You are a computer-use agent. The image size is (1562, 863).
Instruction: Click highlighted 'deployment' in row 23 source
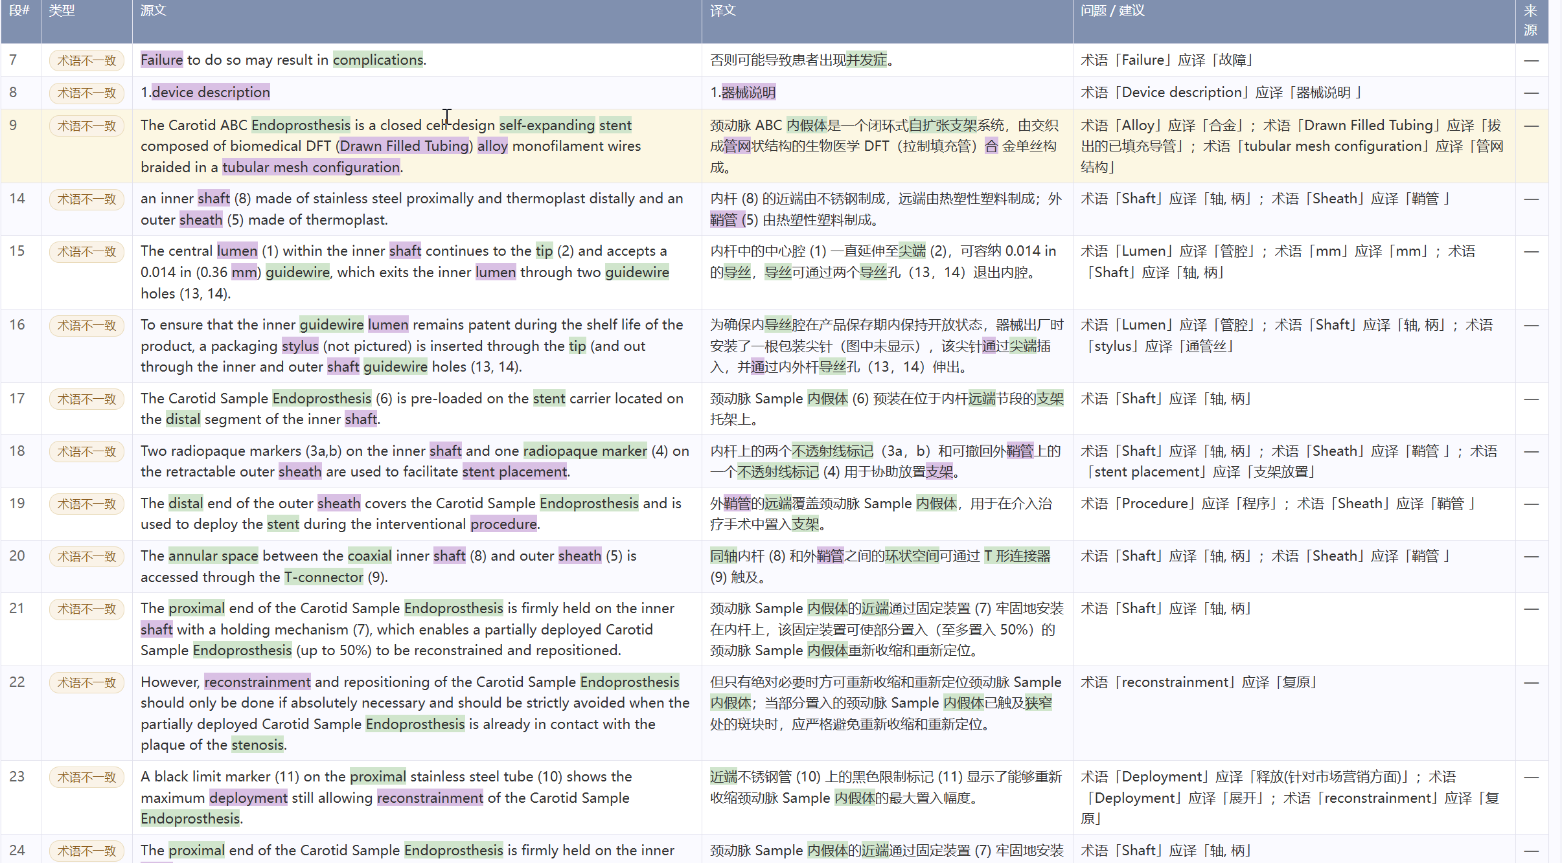(x=249, y=798)
